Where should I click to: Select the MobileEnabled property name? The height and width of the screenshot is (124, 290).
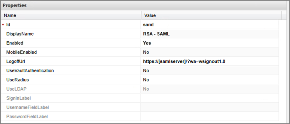click(22, 52)
